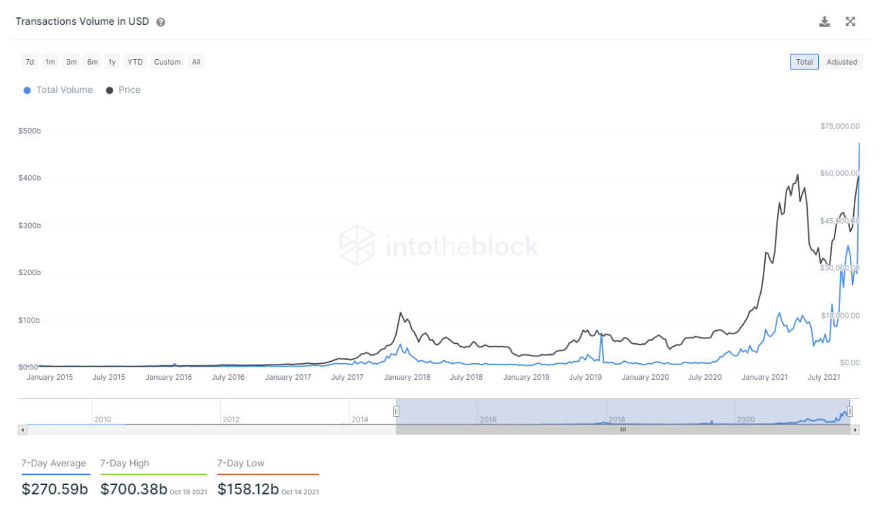The width and height of the screenshot is (880, 509).
Task: Click the left handle of the navigator range selector
Action: [x=397, y=411]
